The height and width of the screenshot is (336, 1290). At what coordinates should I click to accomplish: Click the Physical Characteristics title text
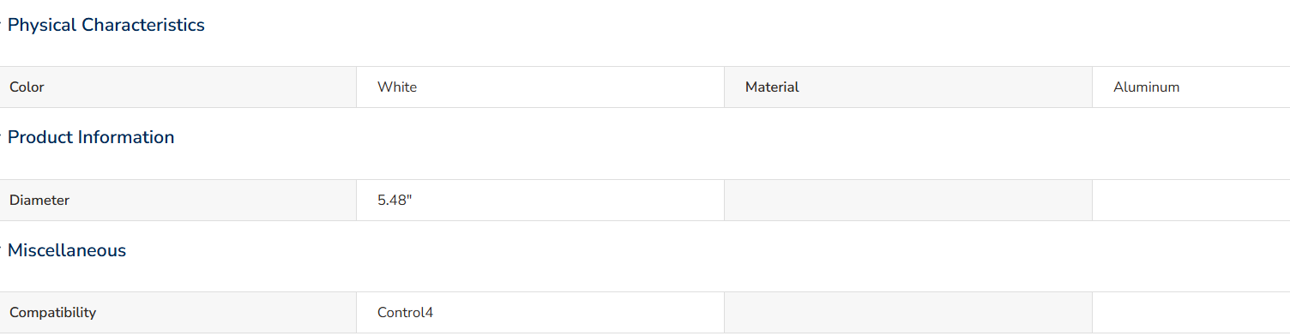point(106,26)
